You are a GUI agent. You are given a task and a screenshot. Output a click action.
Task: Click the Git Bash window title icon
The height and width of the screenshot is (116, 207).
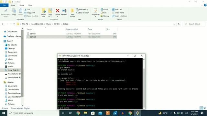pos(60,56)
